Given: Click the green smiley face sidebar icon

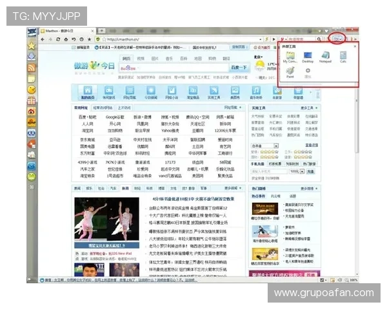Looking at the screenshot, I should [32, 176].
